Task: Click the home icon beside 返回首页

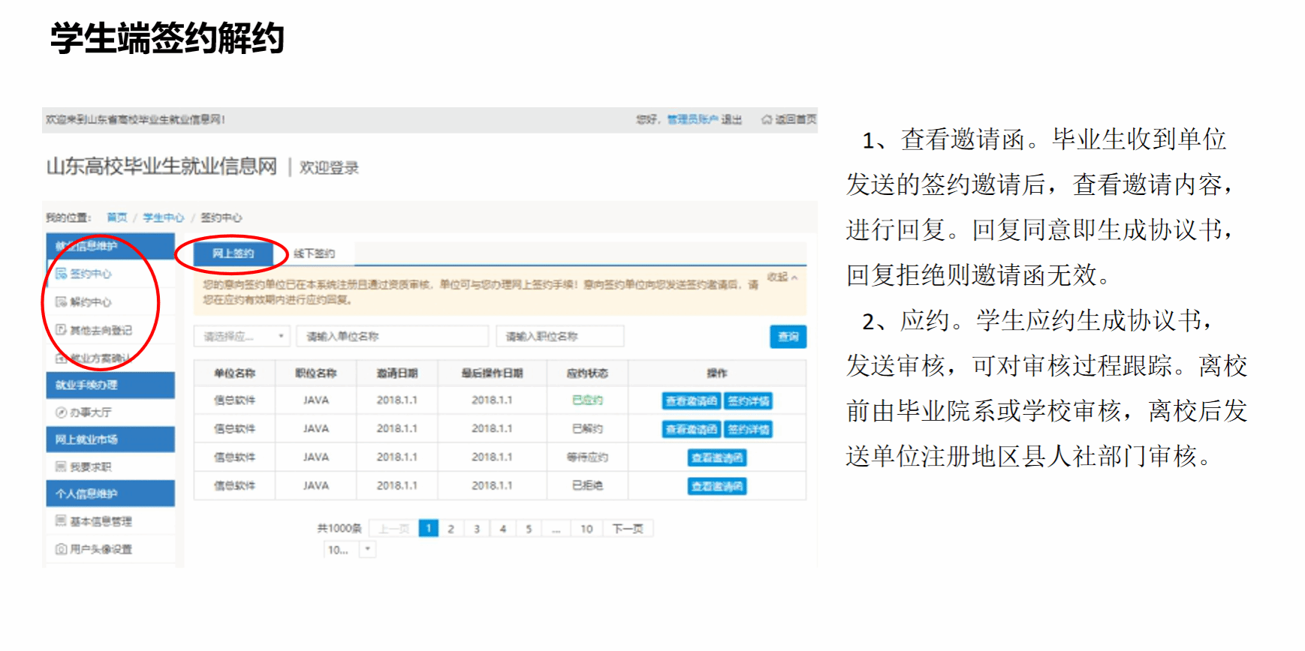Action: pyautogui.click(x=767, y=119)
